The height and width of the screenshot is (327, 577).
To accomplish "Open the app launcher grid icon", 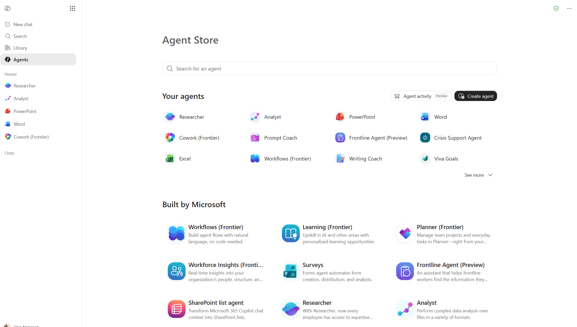I will click(72, 8).
